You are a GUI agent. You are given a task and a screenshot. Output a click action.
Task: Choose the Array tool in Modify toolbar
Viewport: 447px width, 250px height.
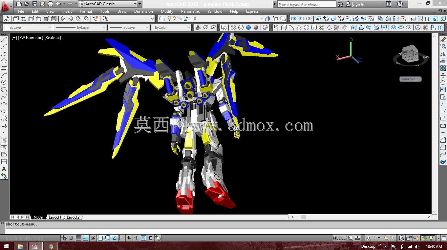443,68
